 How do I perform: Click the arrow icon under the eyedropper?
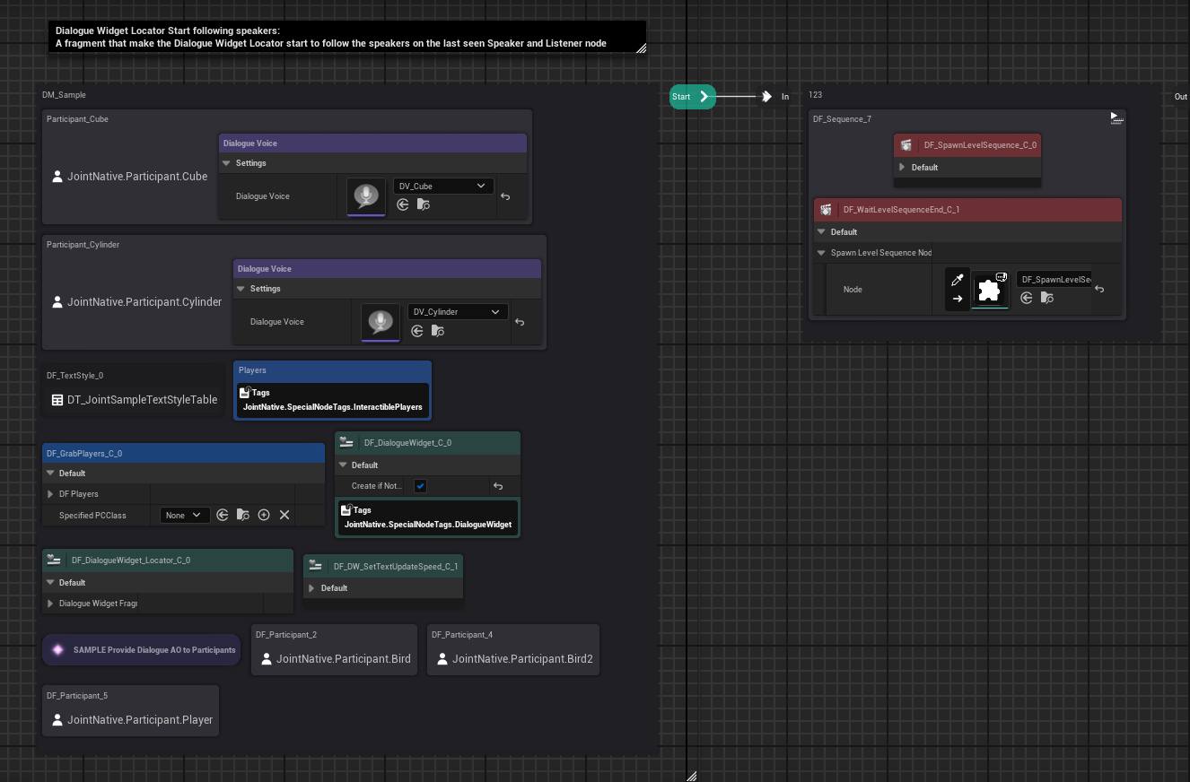[x=958, y=300]
